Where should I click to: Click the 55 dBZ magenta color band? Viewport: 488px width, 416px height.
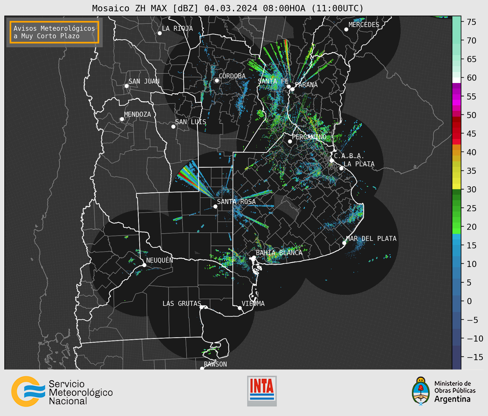coord(456,96)
